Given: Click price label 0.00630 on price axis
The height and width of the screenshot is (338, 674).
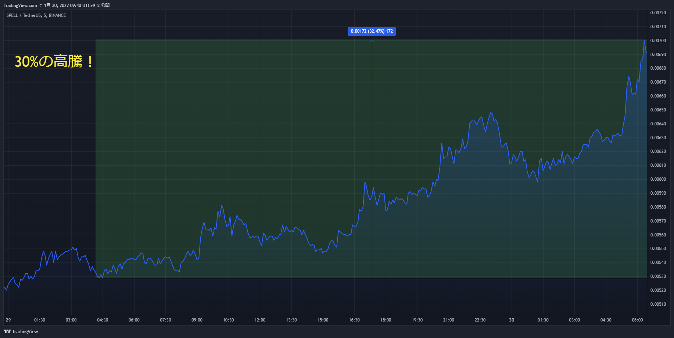Looking at the screenshot, I should click(658, 138).
